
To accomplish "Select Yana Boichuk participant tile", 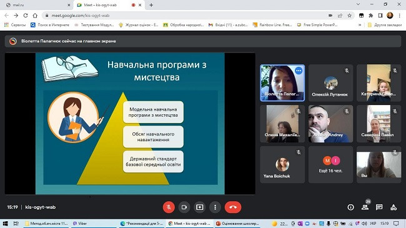I will coord(282,165).
